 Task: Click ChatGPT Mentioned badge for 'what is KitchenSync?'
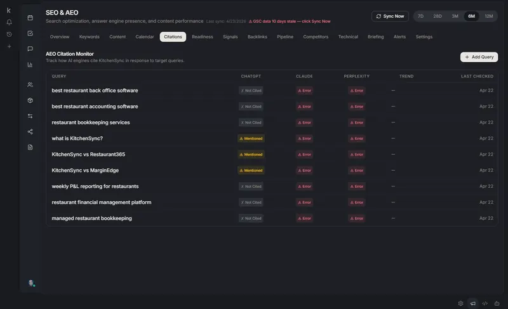click(251, 138)
